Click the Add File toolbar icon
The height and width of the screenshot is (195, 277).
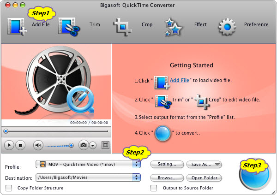tap(17, 27)
